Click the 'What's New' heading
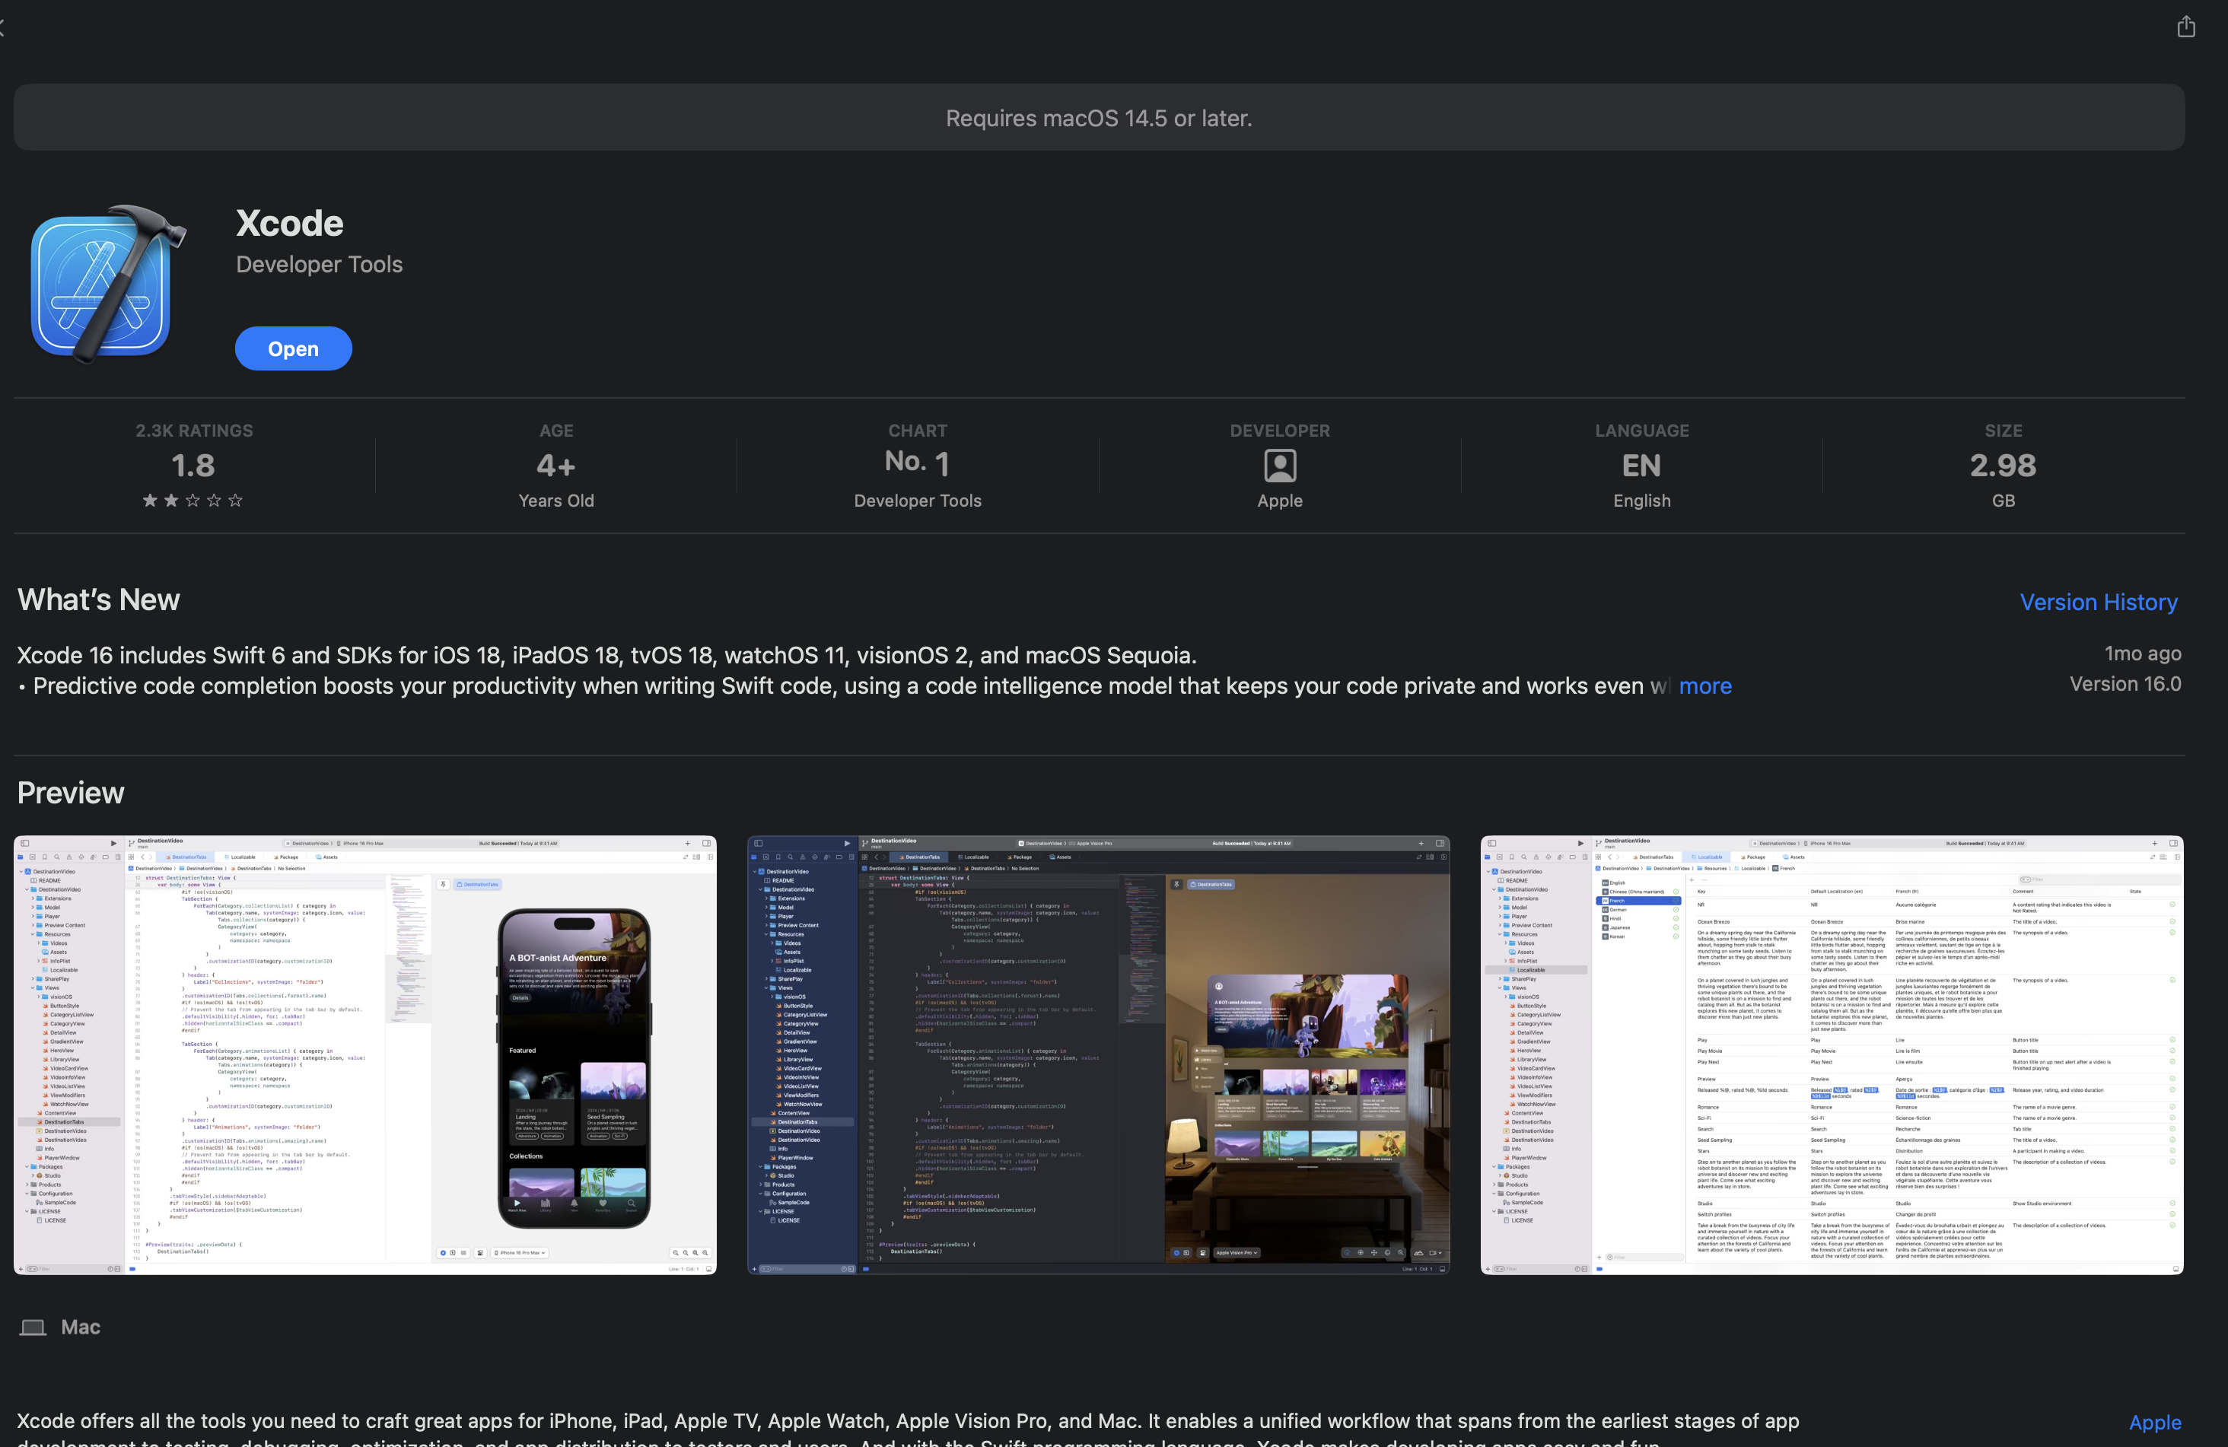Screen dimensions: 2228x1447 (98, 600)
